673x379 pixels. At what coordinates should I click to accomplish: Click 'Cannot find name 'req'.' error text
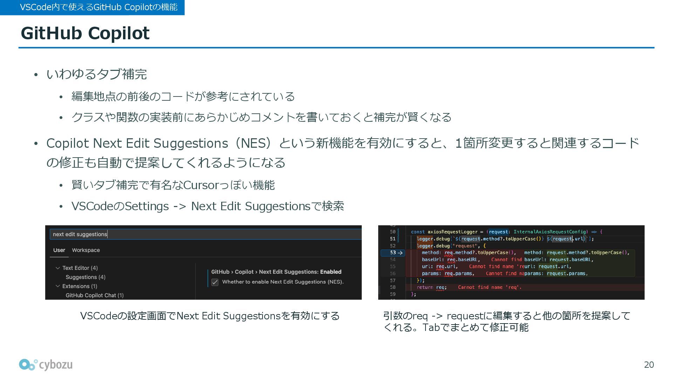click(x=490, y=287)
